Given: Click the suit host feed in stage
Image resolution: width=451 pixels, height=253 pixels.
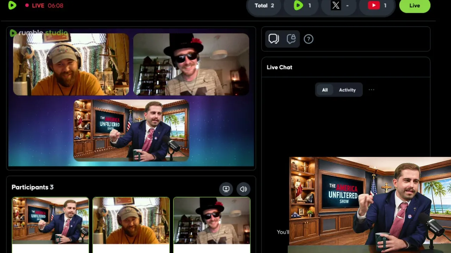Looking at the screenshot, I should tap(131, 130).
